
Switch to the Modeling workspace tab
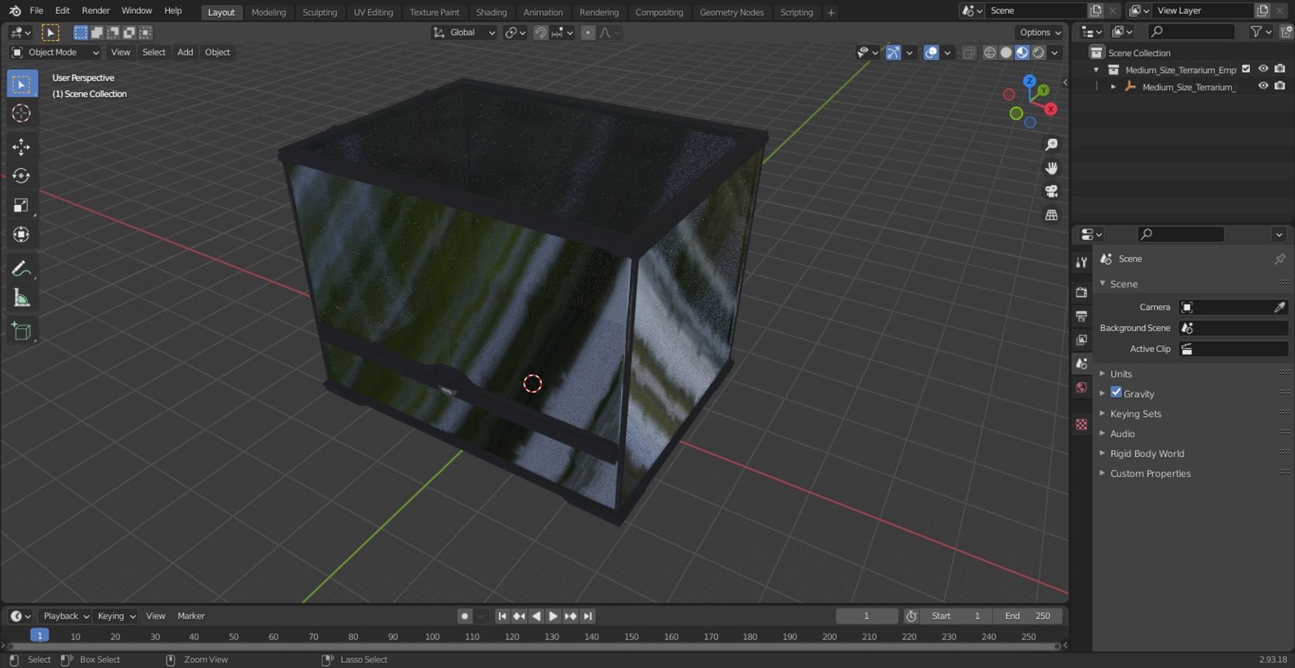(268, 12)
